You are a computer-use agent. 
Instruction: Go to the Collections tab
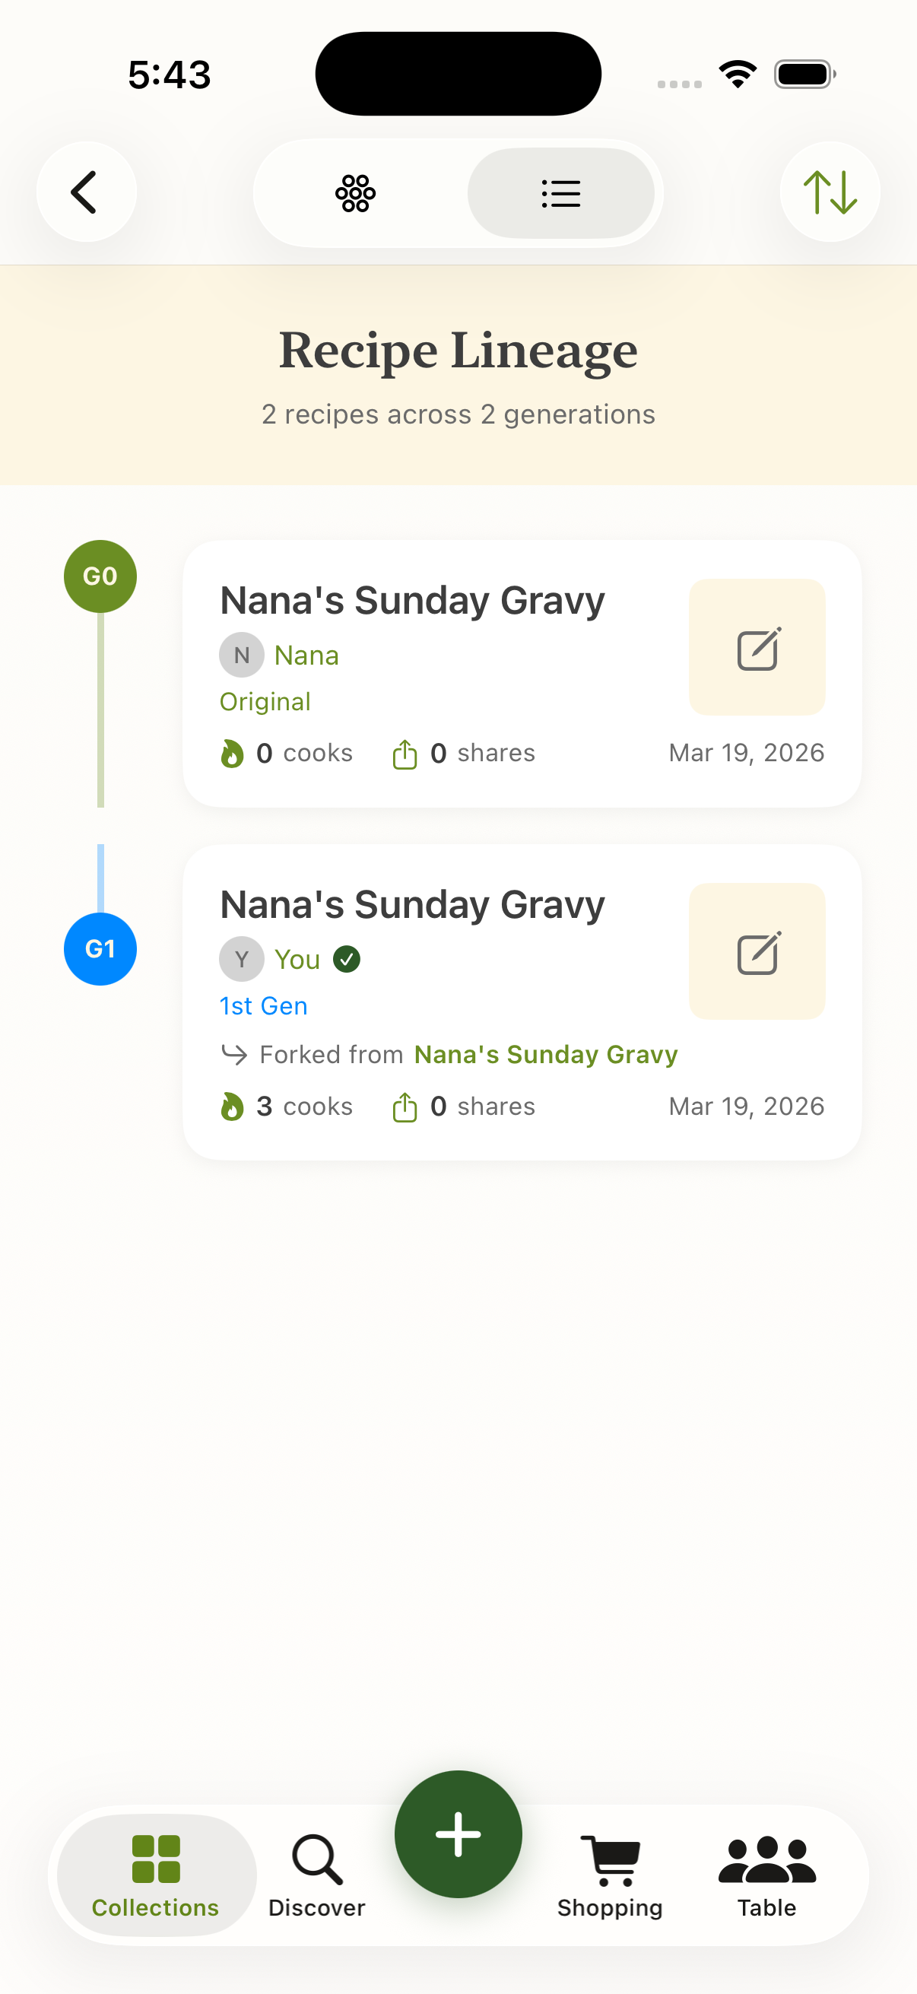156,1875
